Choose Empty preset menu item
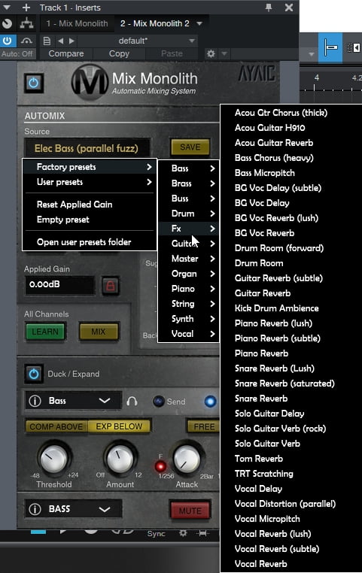This screenshot has width=362, height=573. click(63, 220)
